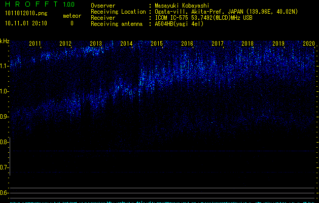
Task: Click the 2013 time marker
Action: point(96,44)
